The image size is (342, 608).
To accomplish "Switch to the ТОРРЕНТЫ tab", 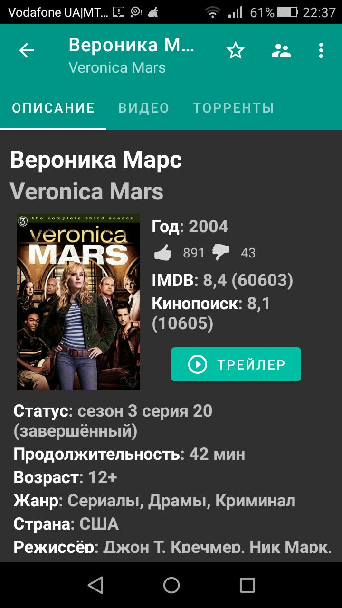I will tap(233, 108).
